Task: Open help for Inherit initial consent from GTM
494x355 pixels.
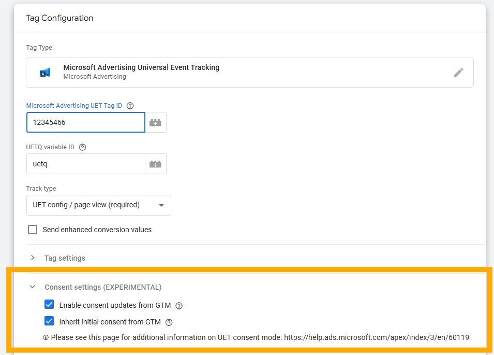Action: [169, 322]
